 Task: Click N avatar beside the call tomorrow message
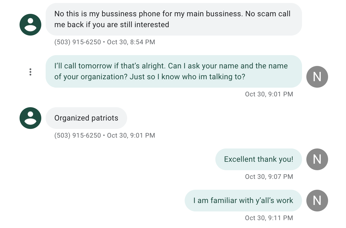tap(317, 77)
